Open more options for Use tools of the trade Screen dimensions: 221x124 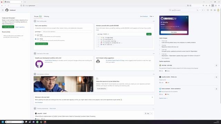tap(154, 54)
